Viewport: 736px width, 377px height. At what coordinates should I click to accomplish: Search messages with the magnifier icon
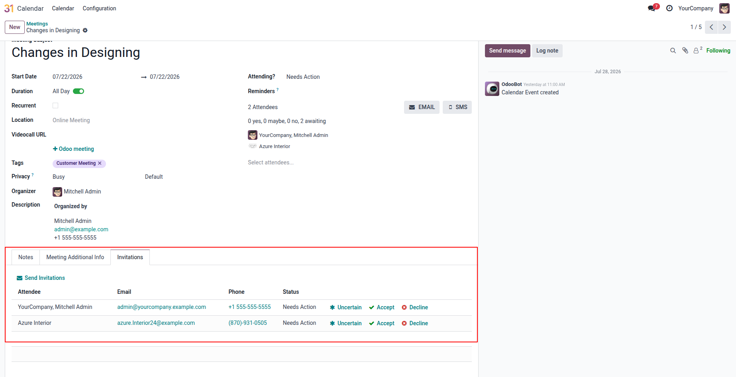tap(673, 51)
